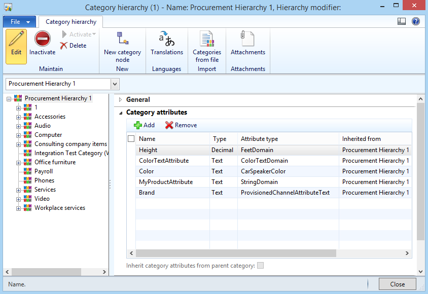This screenshot has width=428, height=294.
Task: Click the Inactivate icon in the ribbon
Action: point(42,40)
